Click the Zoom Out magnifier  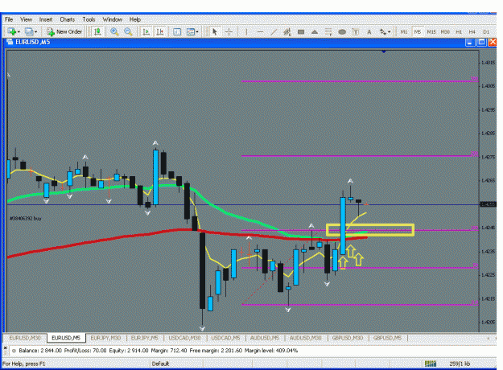(128, 31)
